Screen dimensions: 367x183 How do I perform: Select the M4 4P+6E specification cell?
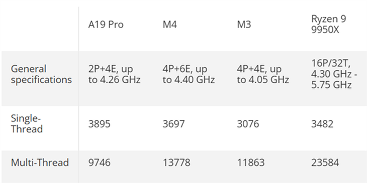coord(189,74)
